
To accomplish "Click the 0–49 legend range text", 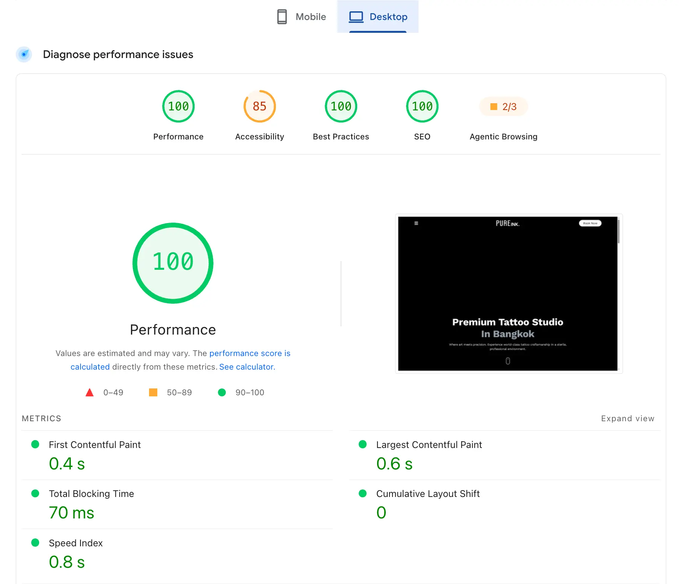I will click(113, 393).
